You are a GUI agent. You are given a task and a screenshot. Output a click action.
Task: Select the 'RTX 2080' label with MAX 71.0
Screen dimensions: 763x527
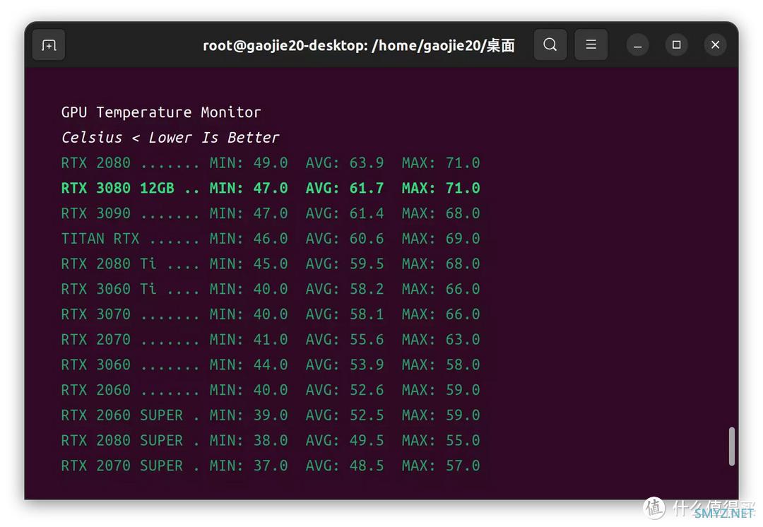pyautogui.click(x=96, y=162)
